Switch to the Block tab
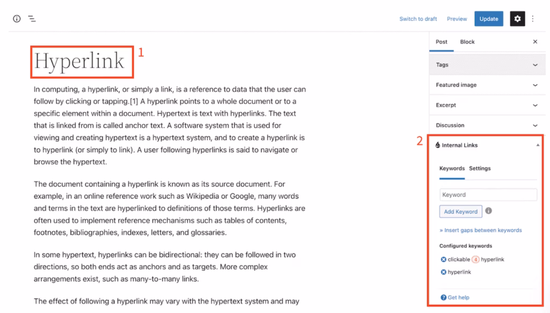The image size is (550, 313). [x=467, y=41]
